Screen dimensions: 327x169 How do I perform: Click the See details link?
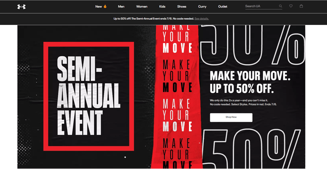coord(202,18)
